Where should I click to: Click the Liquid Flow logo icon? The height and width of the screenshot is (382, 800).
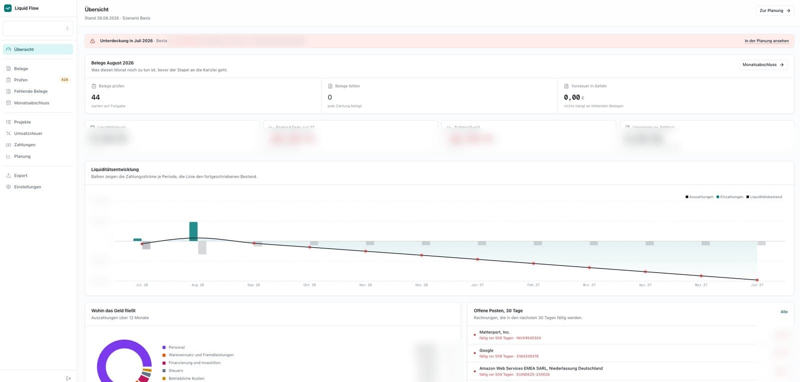click(x=8, y=8)
